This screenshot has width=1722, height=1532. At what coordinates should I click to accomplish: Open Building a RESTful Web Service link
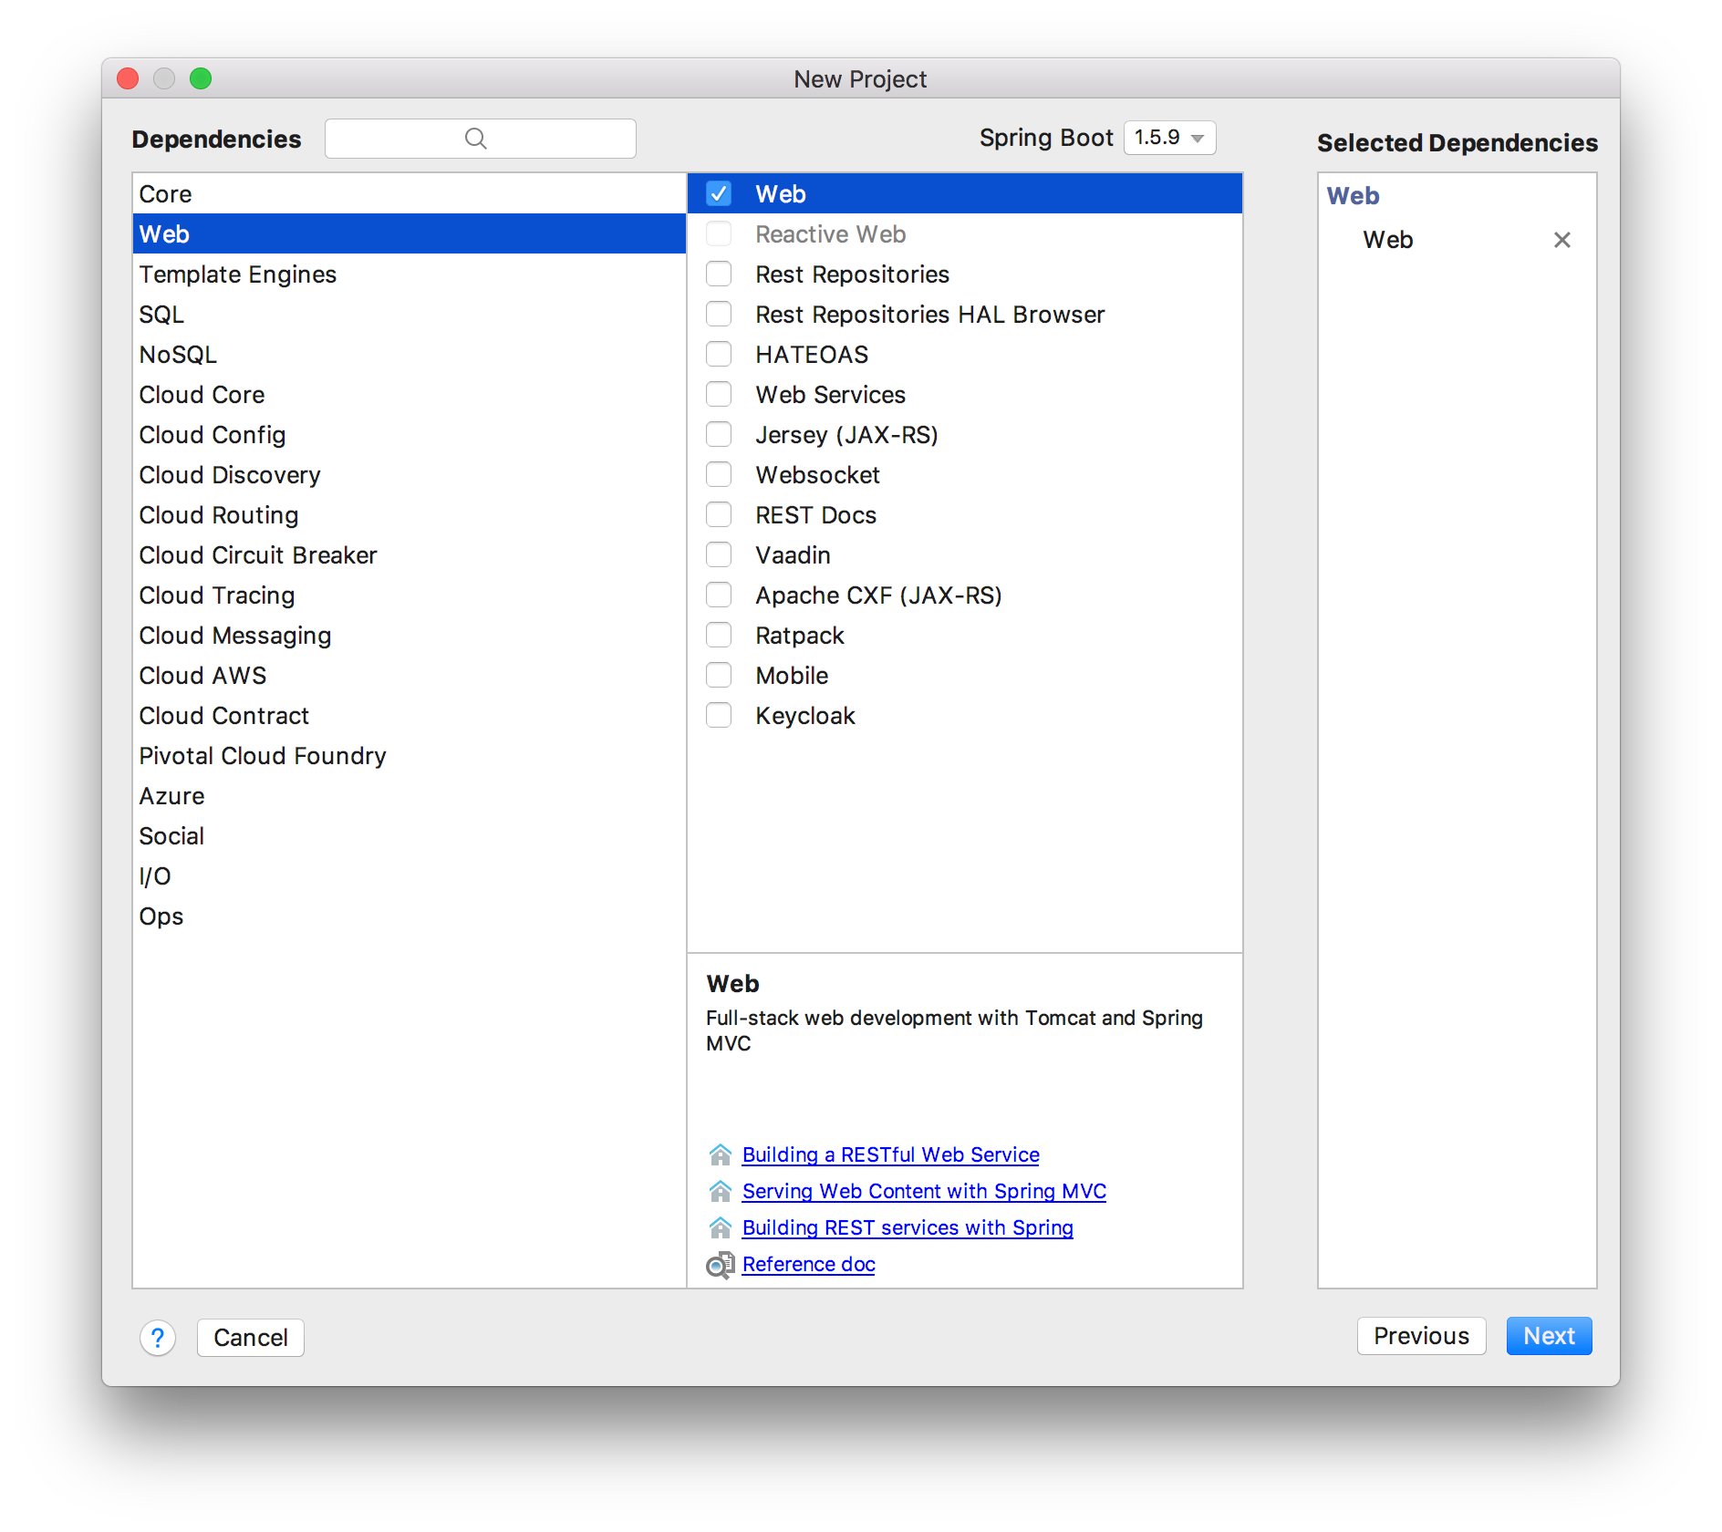(890, 1154)
